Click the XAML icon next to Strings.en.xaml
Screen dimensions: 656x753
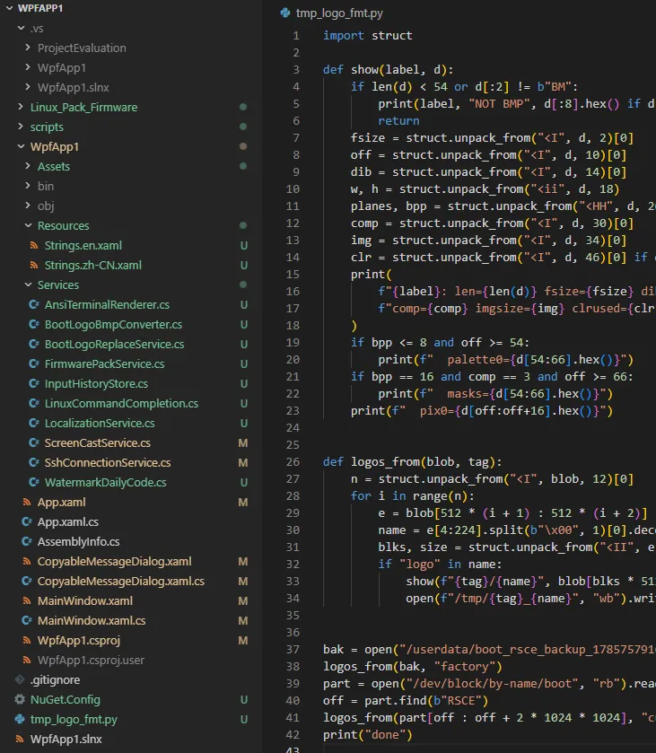tap(33, 245)
